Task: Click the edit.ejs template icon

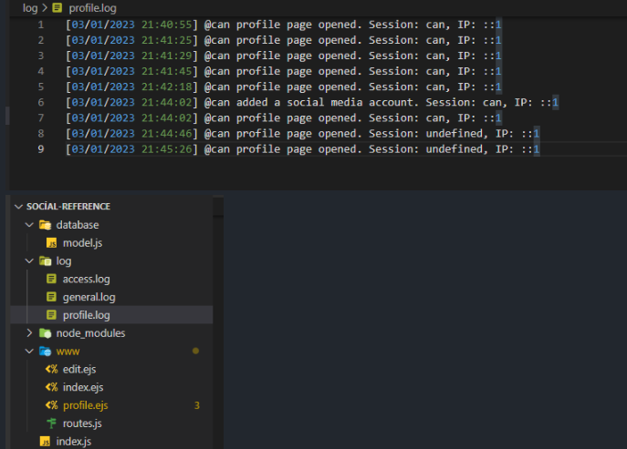Action: 52,369
